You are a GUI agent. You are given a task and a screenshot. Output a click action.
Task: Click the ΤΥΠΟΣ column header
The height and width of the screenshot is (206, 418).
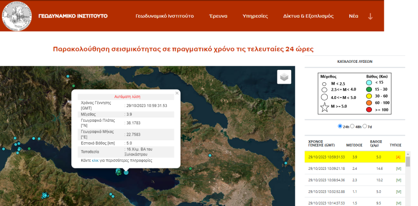[x=395, y=145]
